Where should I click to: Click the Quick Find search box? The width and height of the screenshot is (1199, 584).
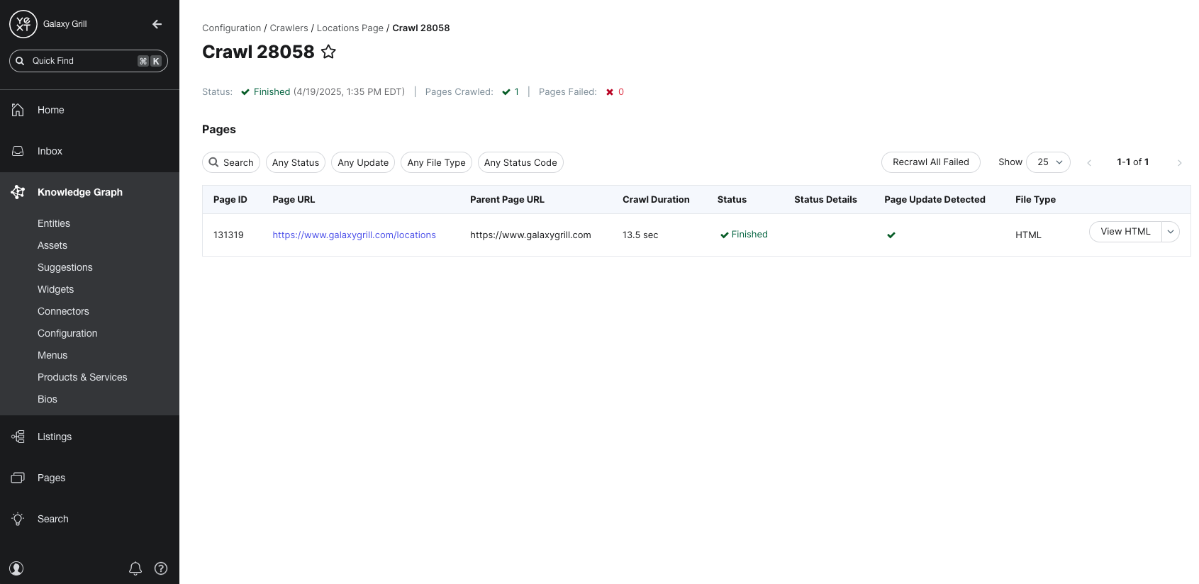click(x=89, y=61)
